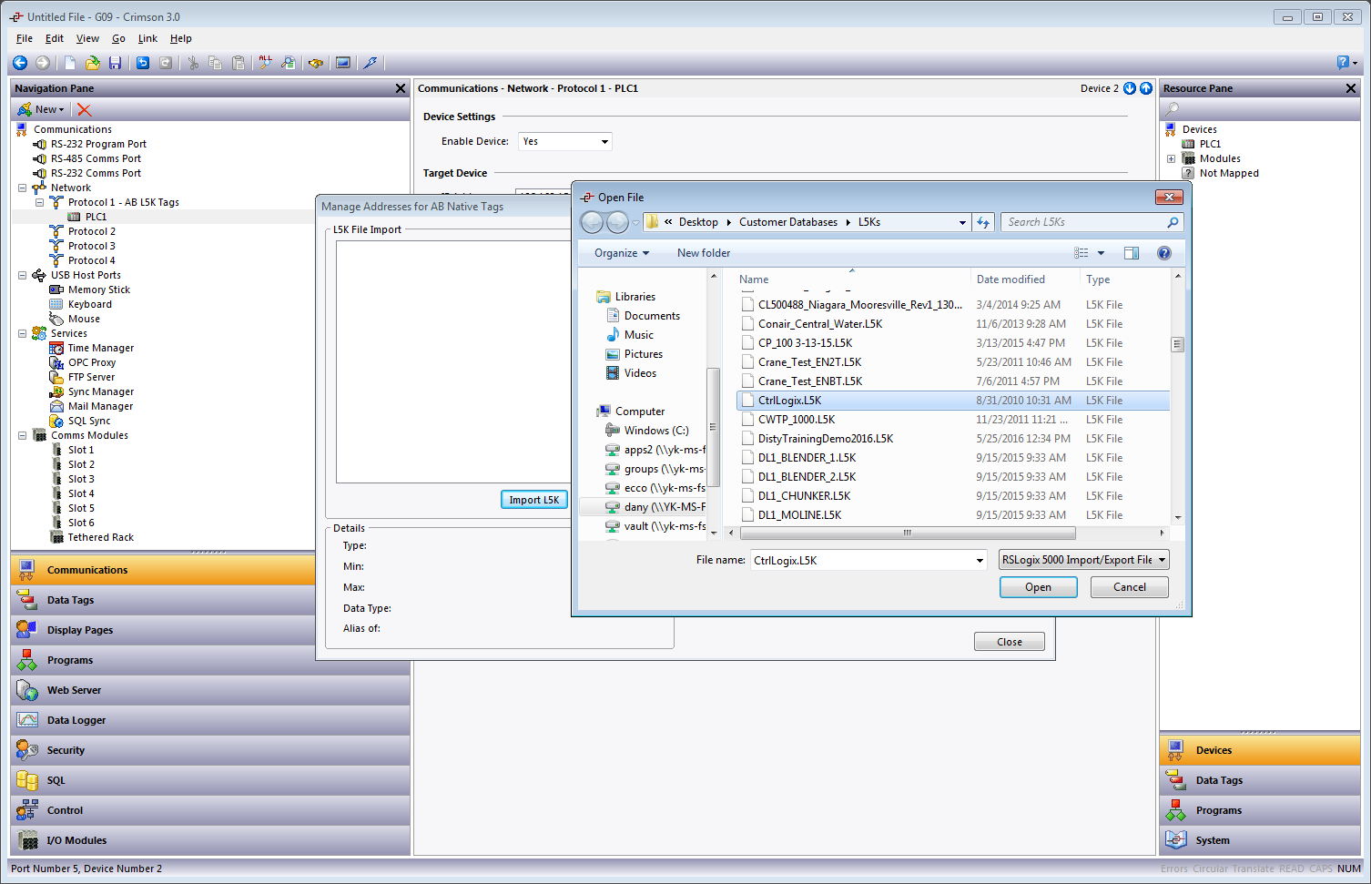Click the Save floppy disk icon

click(115, 63)
